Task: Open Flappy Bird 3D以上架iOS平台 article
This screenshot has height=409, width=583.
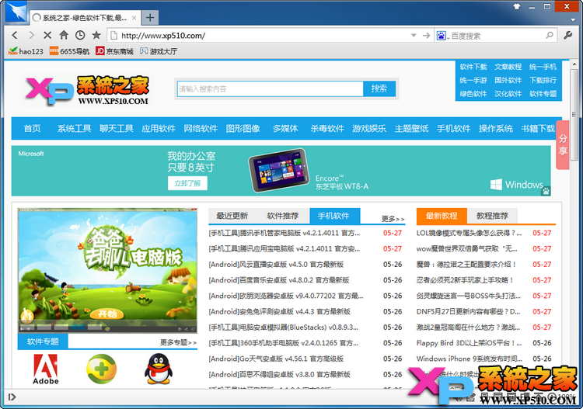Action: click(x=469, y=343)
